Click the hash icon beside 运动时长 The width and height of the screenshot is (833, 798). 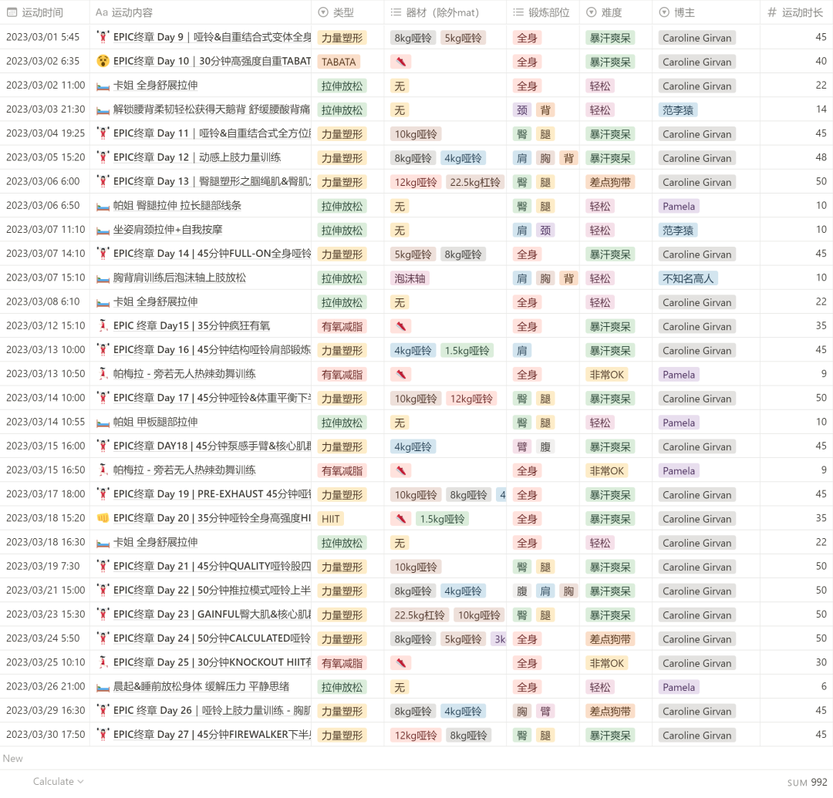[772, 12]
